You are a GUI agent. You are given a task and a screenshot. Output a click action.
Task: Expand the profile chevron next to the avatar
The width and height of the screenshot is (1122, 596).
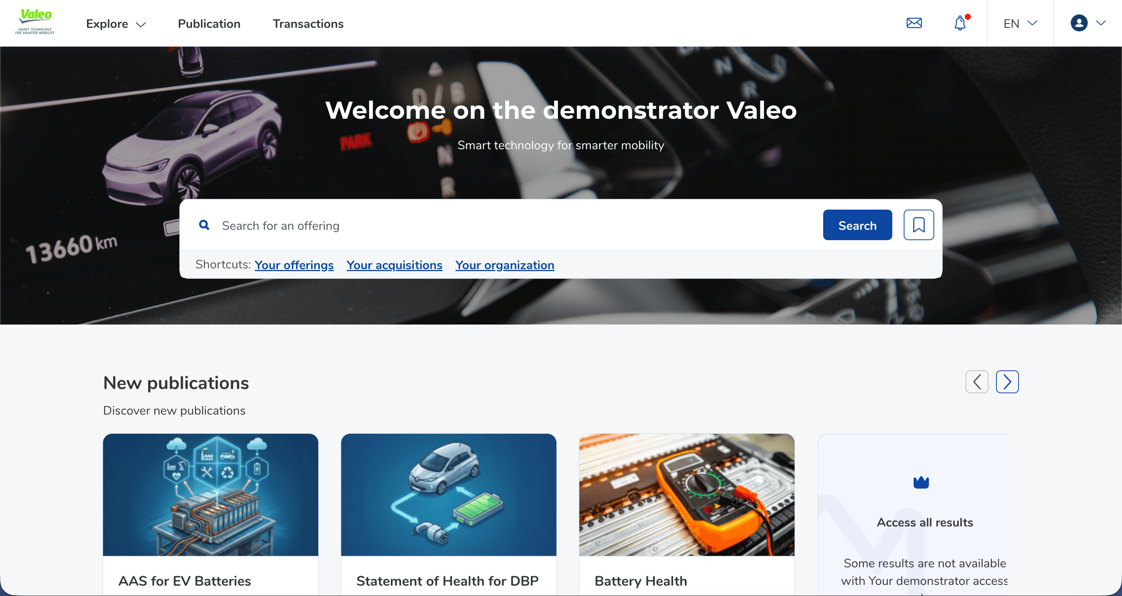pos(1101,23)
